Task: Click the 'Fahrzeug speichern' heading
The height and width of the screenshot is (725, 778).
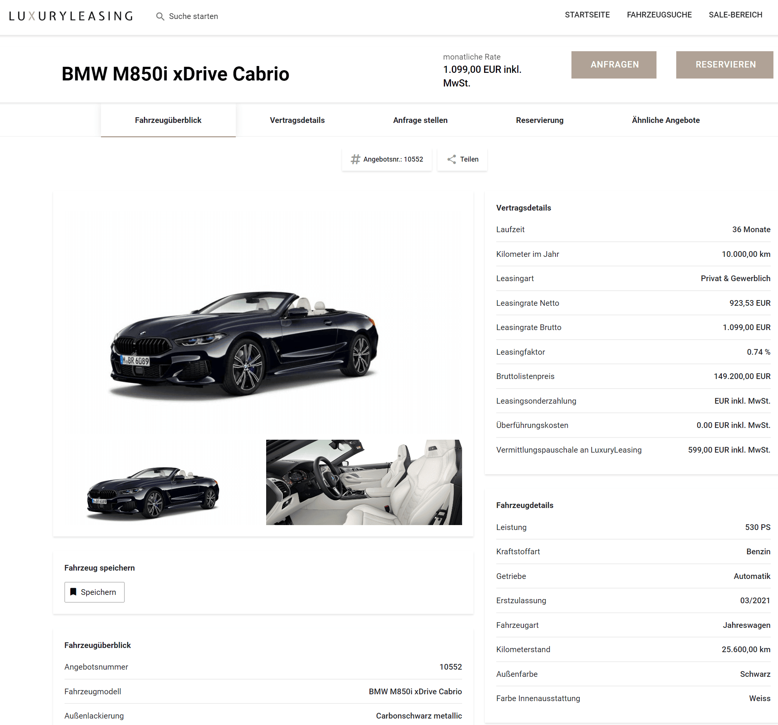Action: tap(99, 568)
